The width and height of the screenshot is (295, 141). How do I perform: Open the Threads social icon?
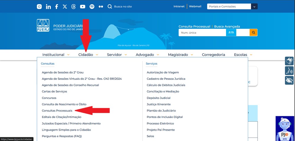coord(73,6)
